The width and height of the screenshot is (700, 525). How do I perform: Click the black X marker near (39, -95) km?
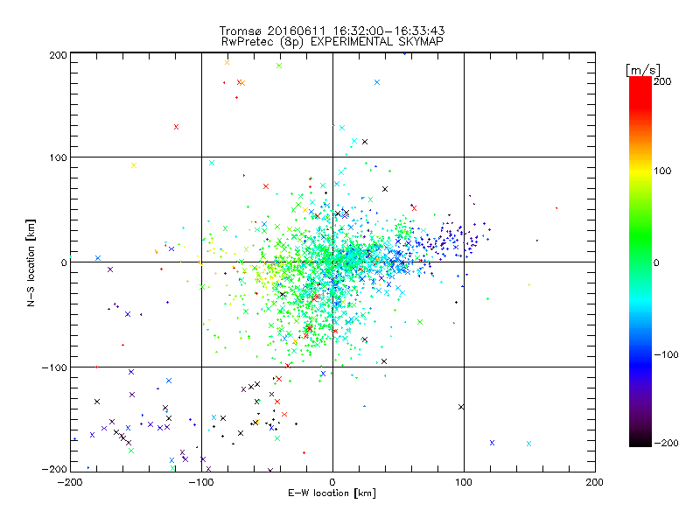pyautogui.click(x=384, y=361)
